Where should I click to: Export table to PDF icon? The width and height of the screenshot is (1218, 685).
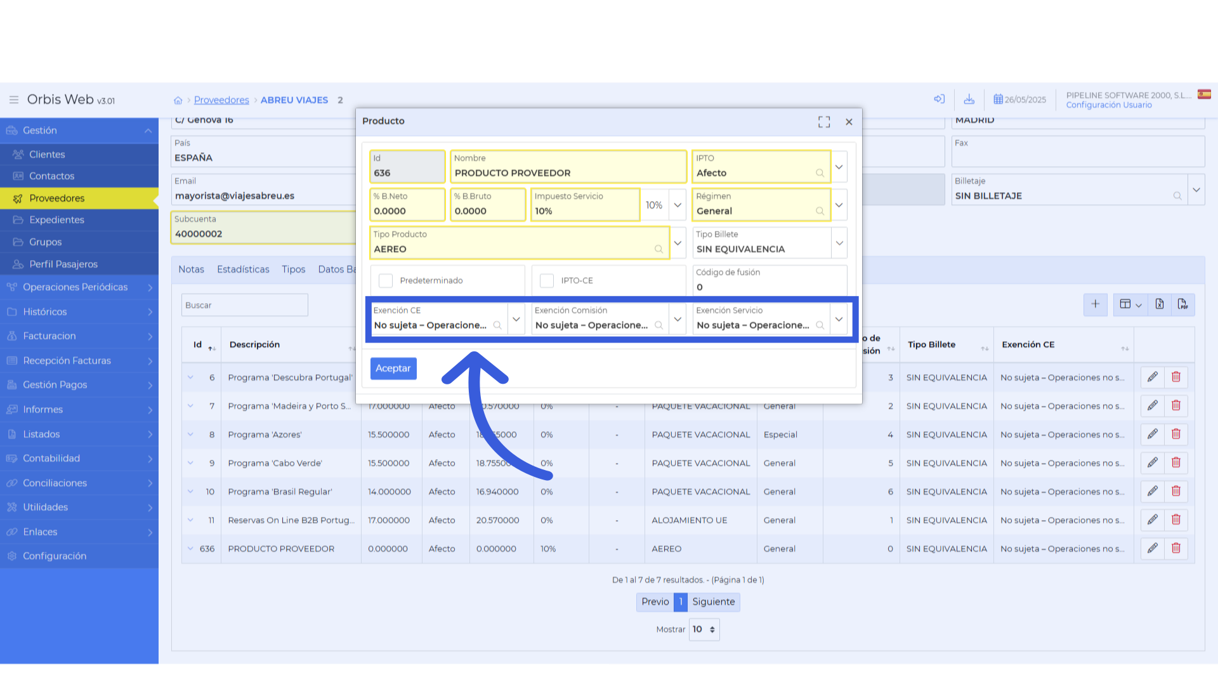click(1183, 304)
